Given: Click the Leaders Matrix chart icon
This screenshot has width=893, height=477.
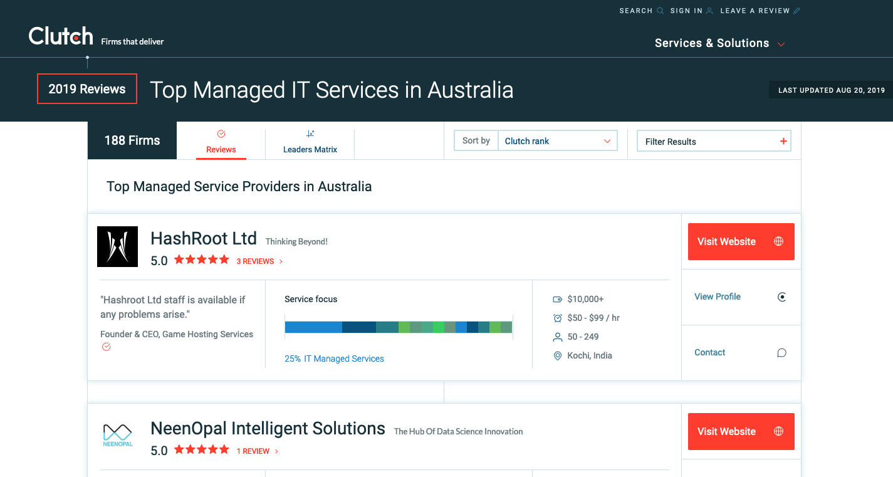Looking at the screenshot, I should 310,134.
